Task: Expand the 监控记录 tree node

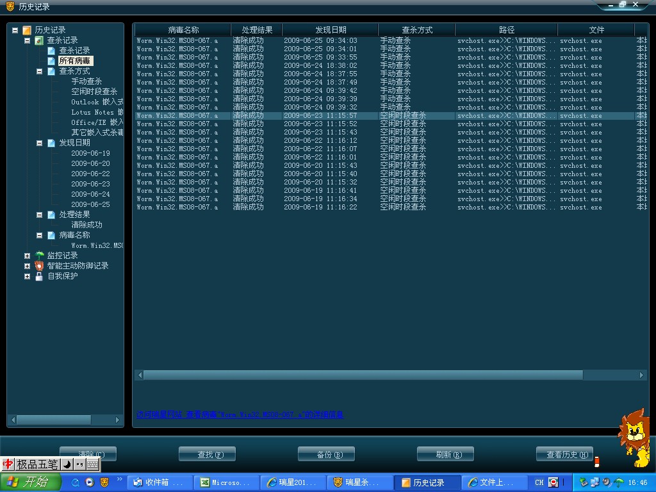Action: 27,256
